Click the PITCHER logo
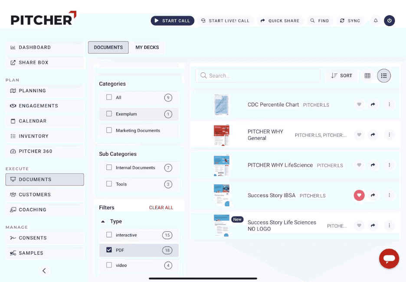Image resolution: width=406 pixels, height=282 pixels. 43,18
